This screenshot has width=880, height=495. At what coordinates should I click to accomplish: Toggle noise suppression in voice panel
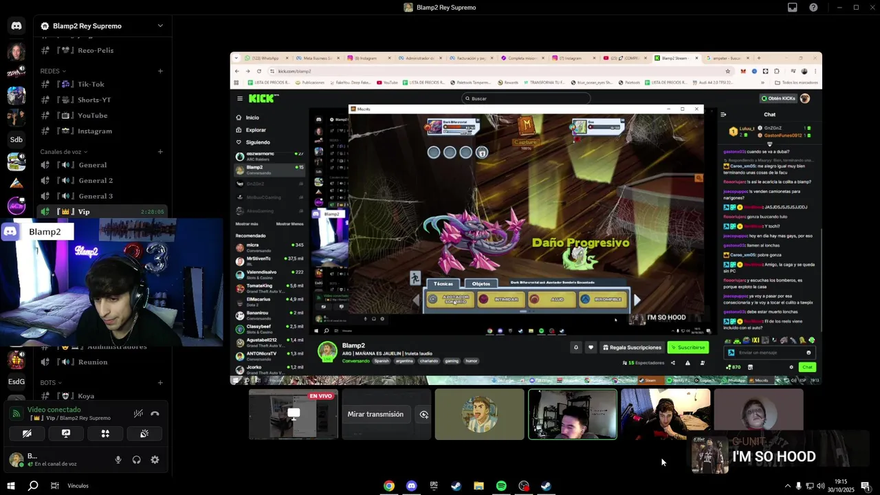point(138,414)
